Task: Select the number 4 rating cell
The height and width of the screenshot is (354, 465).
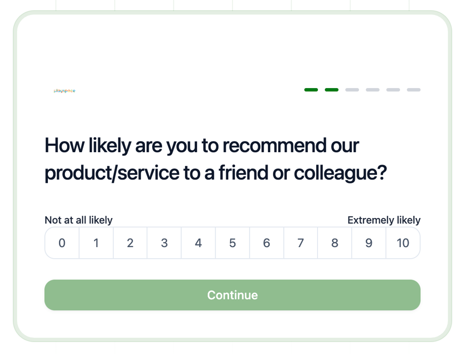Action: tap(198, 243)
